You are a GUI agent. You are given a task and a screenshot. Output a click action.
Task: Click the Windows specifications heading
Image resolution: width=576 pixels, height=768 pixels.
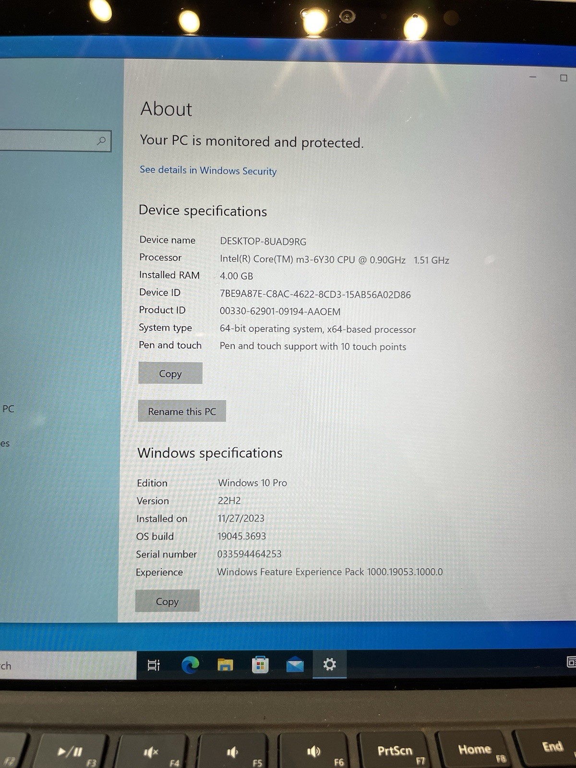(210, 453)
